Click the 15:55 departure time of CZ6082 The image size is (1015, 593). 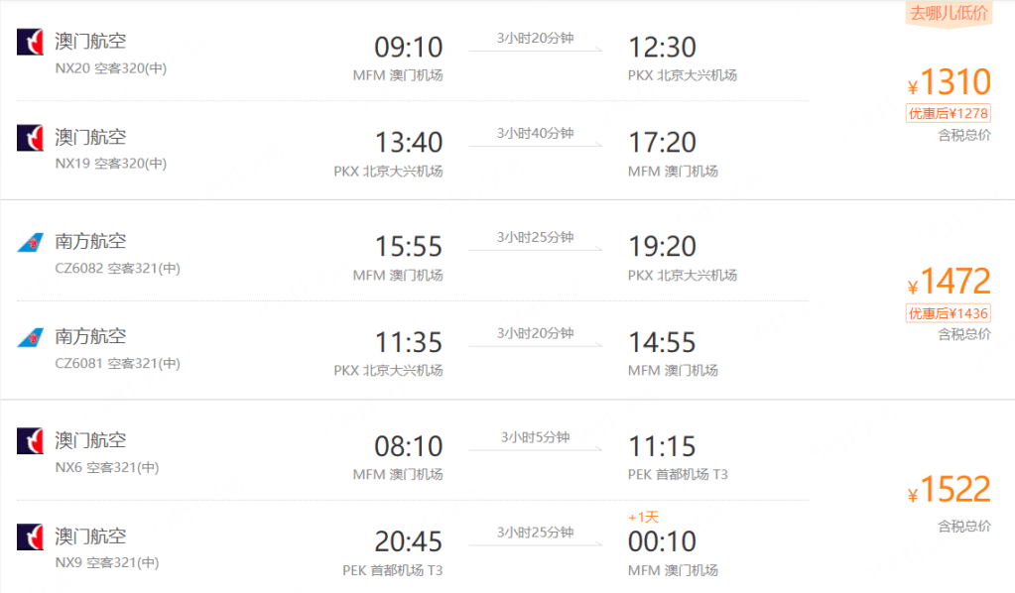[408, 246]
